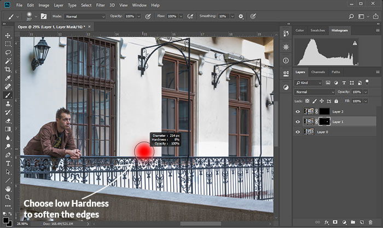Click the search magnifier in options bar

[x=351, y=16]
